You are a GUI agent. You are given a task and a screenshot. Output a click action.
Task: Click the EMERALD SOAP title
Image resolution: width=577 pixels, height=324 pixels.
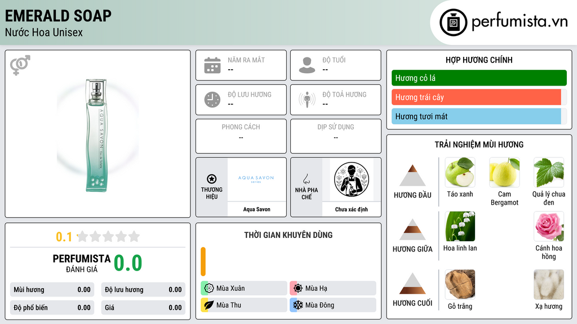(x=58, y=16)
